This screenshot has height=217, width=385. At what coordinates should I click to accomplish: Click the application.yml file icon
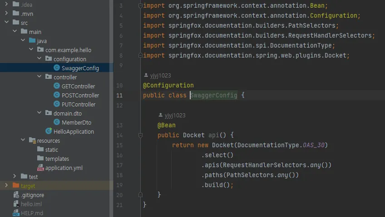[40, 168]
